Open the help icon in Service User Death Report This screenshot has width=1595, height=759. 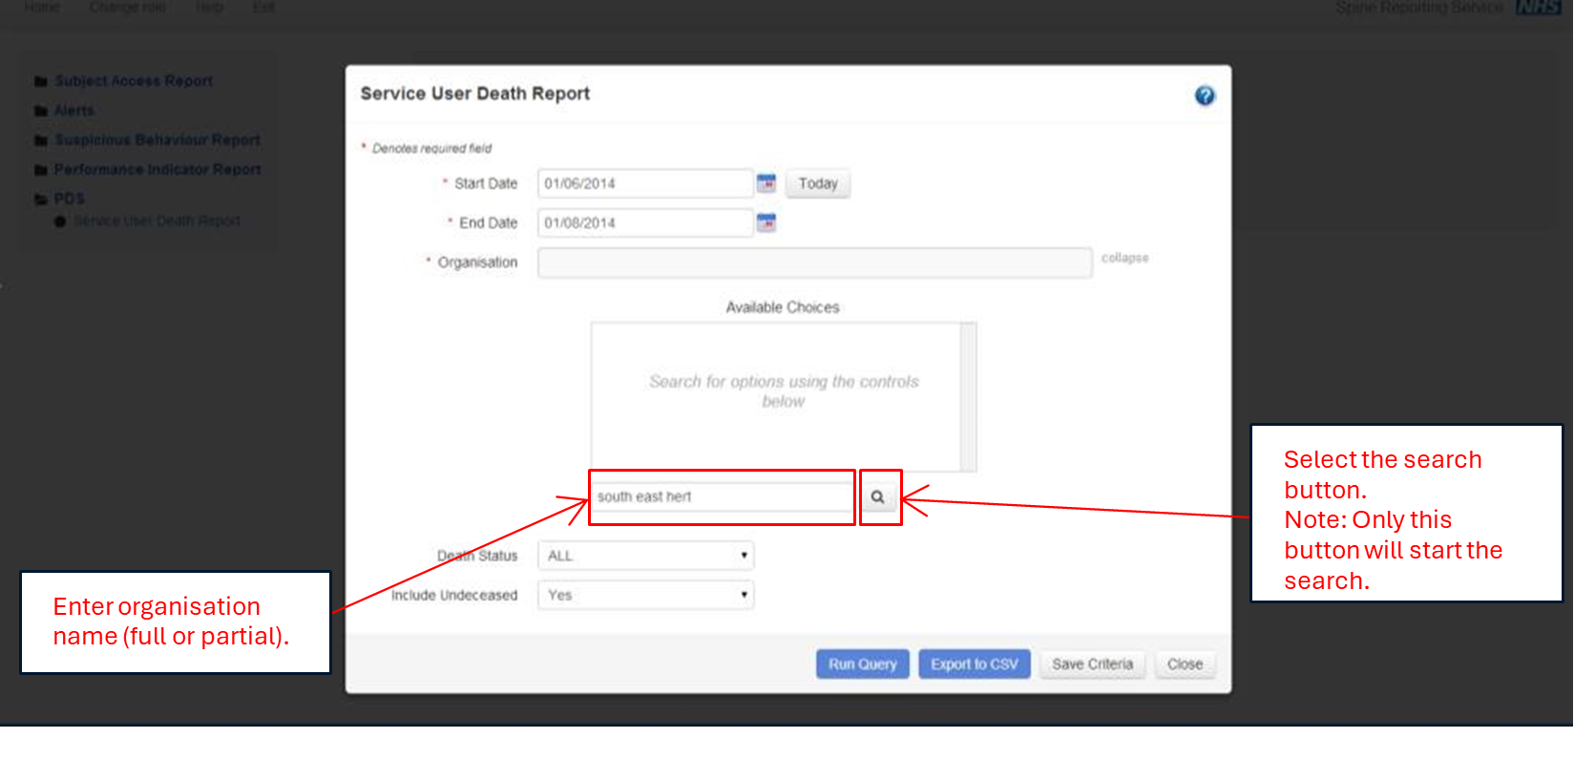[1205, 95]
